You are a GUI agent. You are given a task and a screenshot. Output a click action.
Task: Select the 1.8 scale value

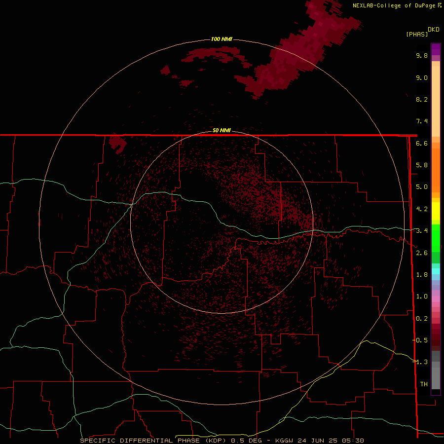pyautogui.click(x=422, y=275)
